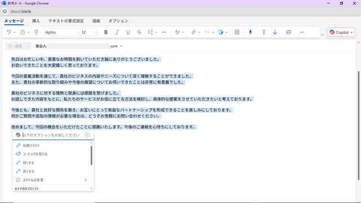The width and height of the screenshot is (361, 203).
Task: Expand the 差出人 sender address dropdown
Action: point(121,46)
